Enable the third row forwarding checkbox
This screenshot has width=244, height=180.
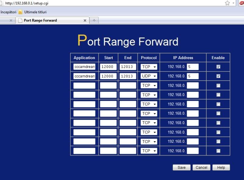[218, 86]
